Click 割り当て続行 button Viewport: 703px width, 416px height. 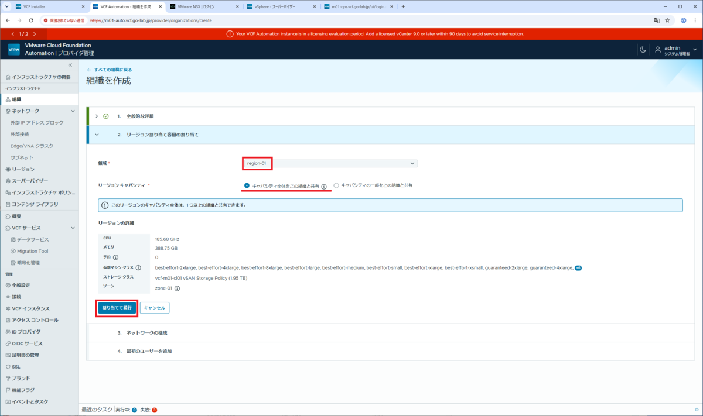(117, 307)
